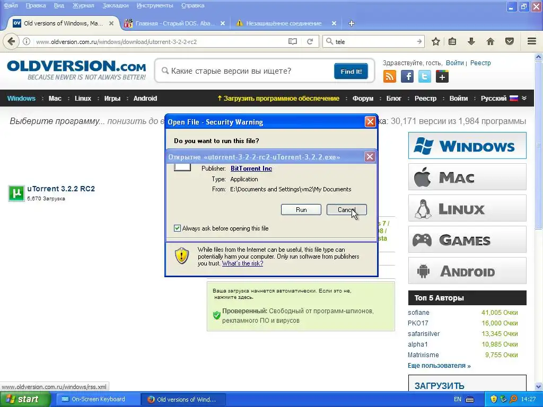
Task: Go to the home page icon
Action: pyautogui.click(x=491, y=41)
